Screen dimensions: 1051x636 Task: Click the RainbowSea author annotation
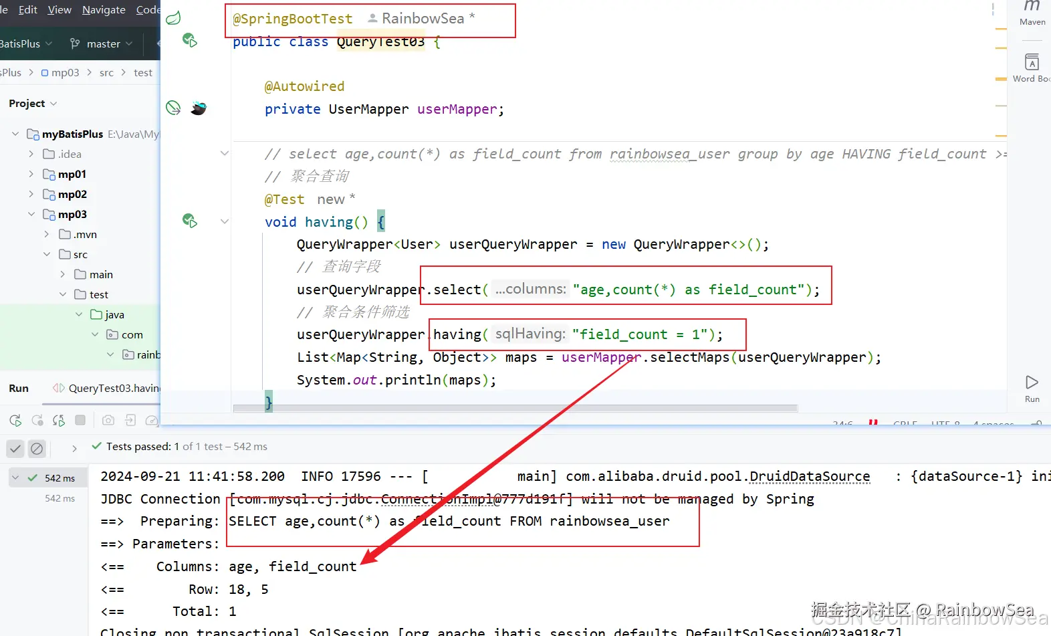422,18
